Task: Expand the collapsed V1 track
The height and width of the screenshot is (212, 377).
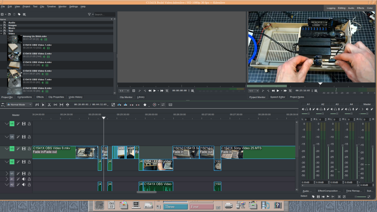Action: tap(7, 173)
